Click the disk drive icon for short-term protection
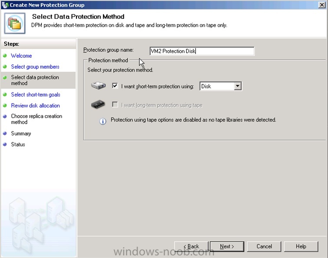This screenshot has height=258, width=328. pos(98,86)
